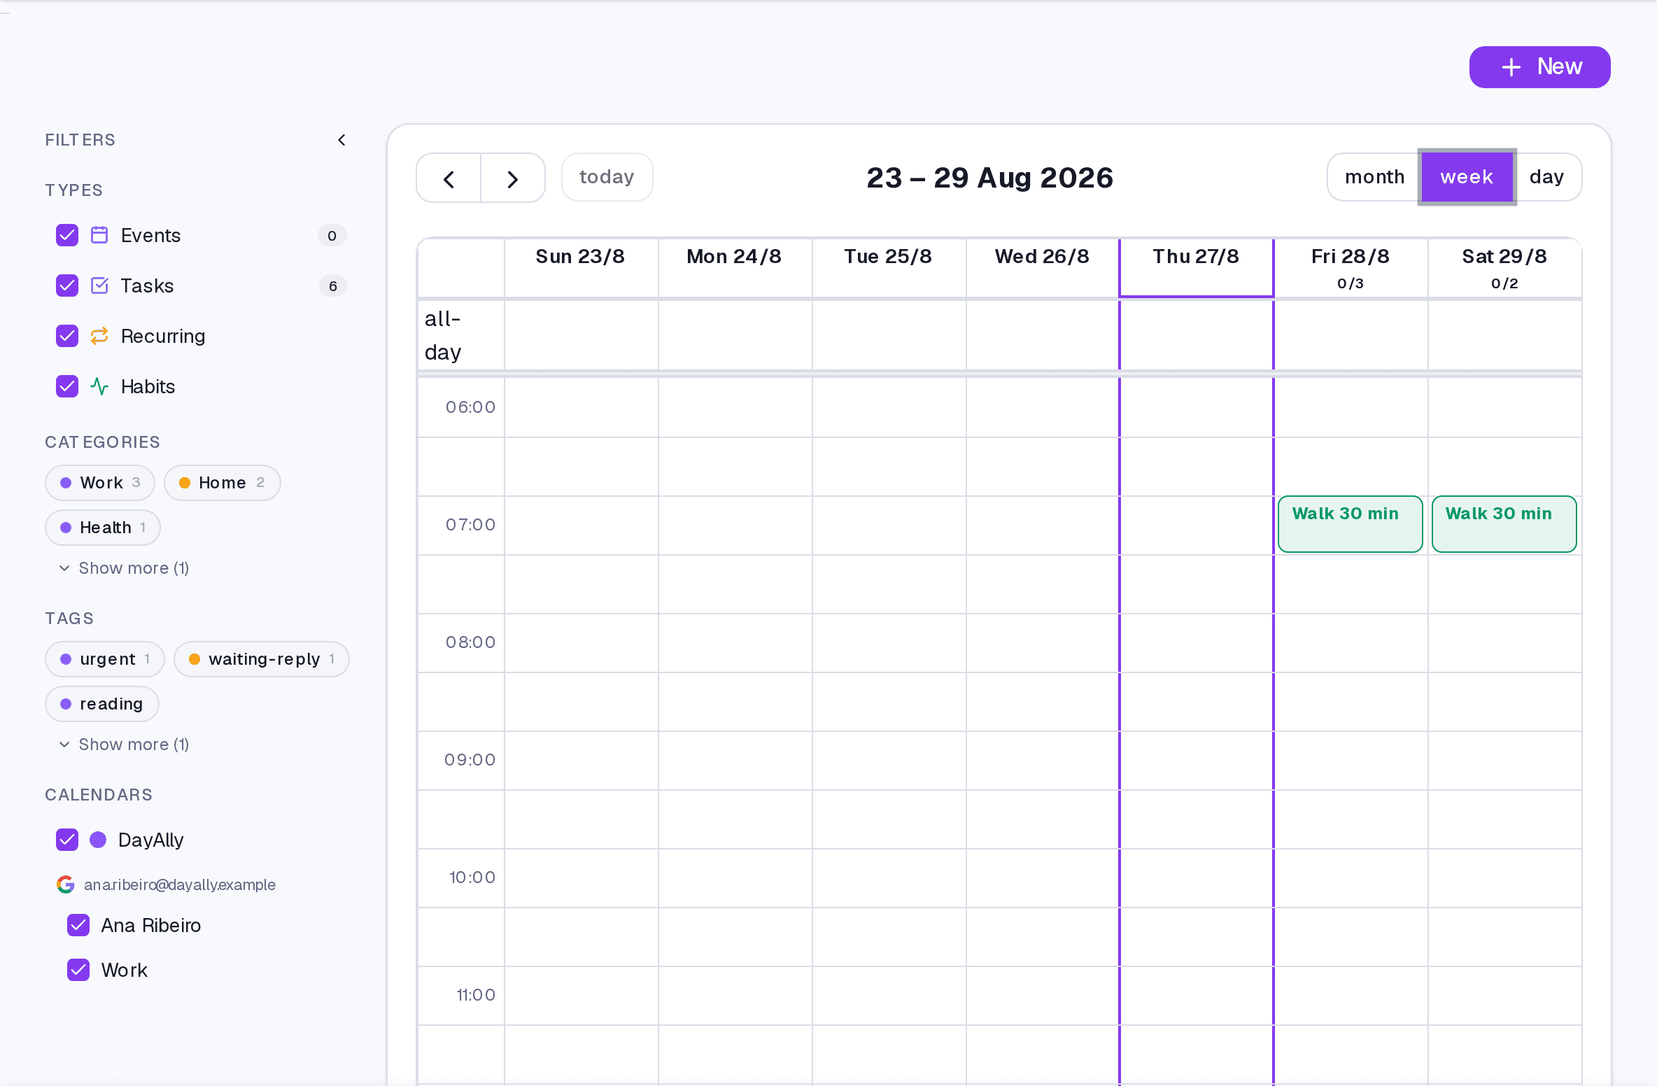
Task: Filter by waiting-reply tag chip
Action: (x=262, y=659)
